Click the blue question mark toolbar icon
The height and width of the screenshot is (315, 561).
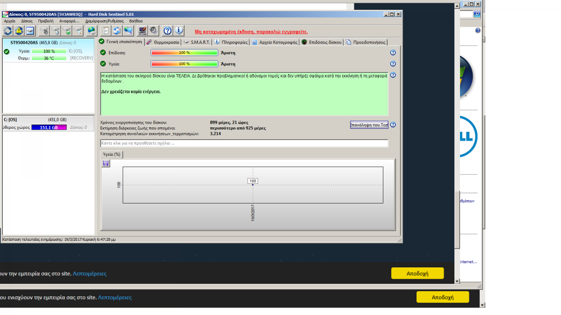(168, 31)
